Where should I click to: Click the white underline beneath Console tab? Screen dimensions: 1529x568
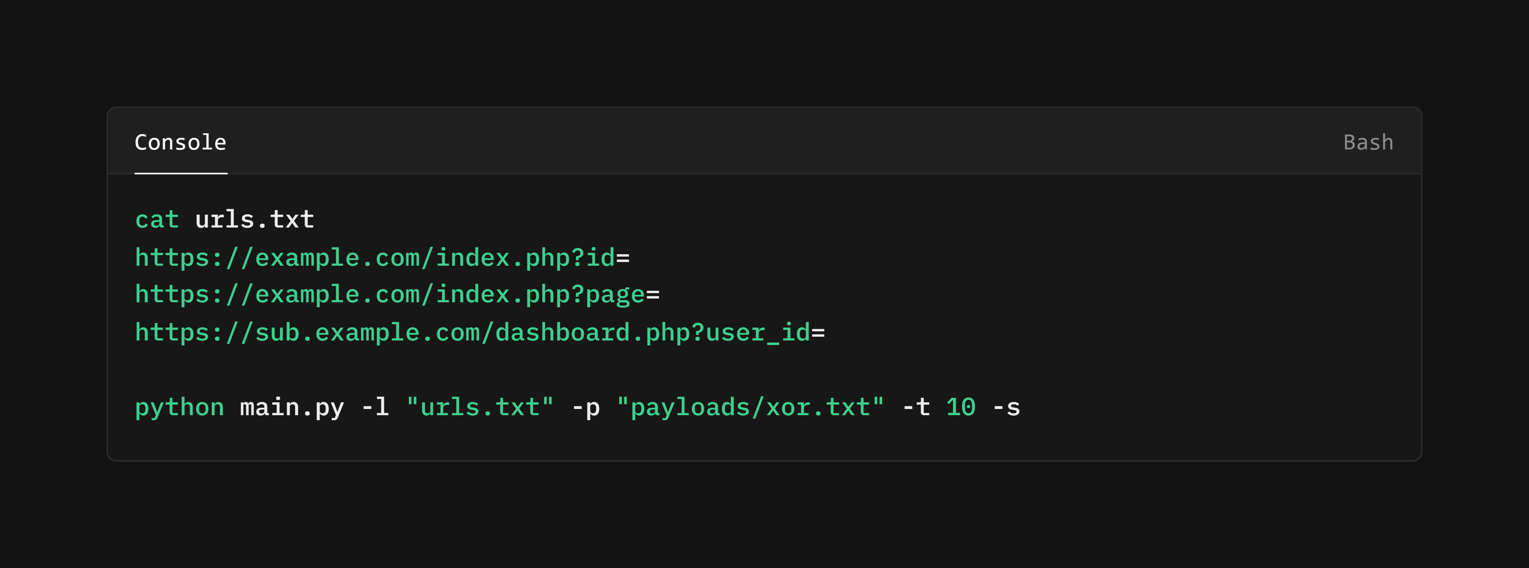pyautogui.click(x=181, y=173)
